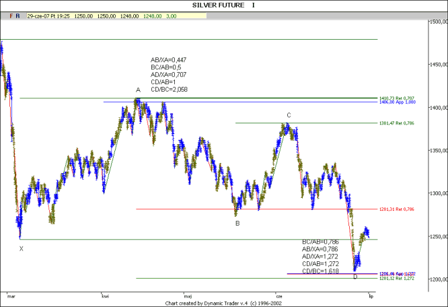The height and width of the screenshot is (307, 448).
Task: Click the red F icon in the toolbar
Action: tap(11, 13)
